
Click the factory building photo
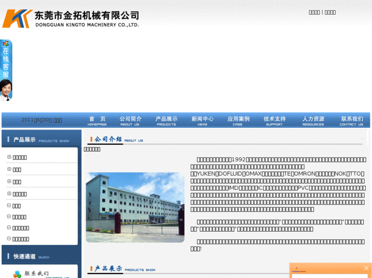pyautogui.click(x=135, y=208)
